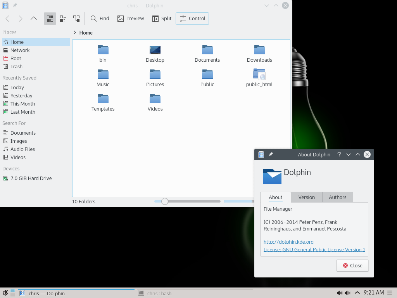
Task: Pin the About Dolphin window
Action: point(271,154)
